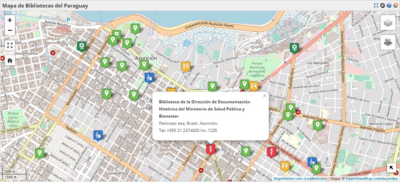Select red health marker below popup
Image resolution: width=400 pixels, height=182 pixels.
point(211,149)
